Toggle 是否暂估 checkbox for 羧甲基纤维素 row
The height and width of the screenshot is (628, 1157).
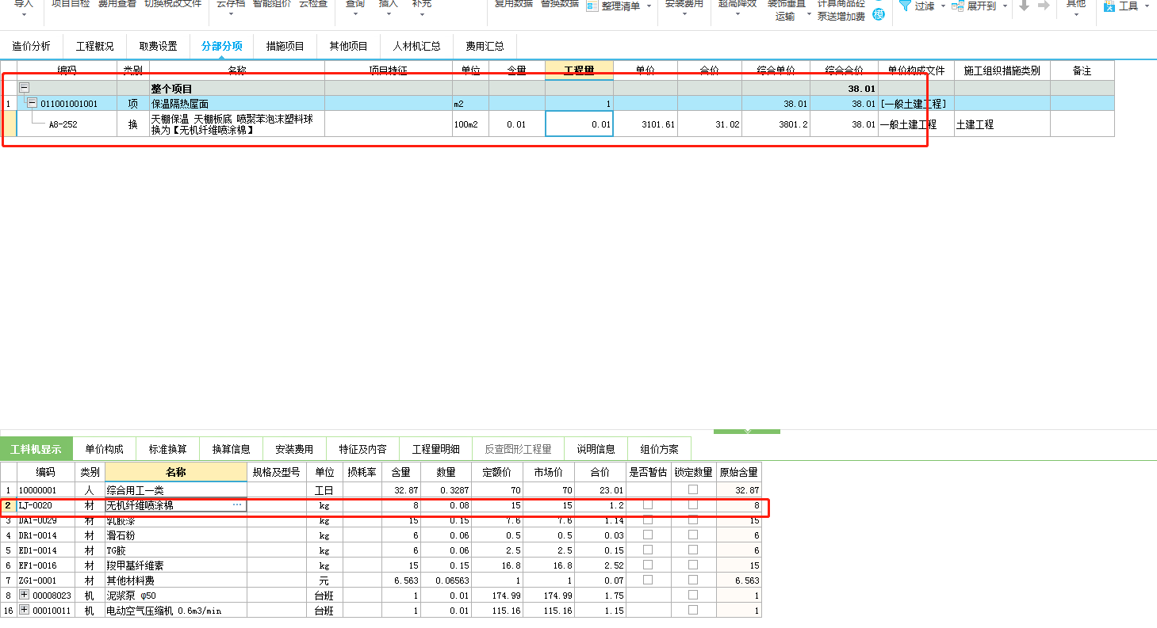pos(648,565)
